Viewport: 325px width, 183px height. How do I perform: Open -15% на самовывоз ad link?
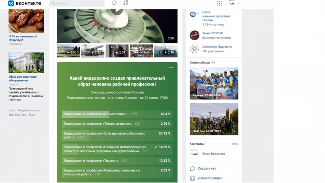(23, 38)
